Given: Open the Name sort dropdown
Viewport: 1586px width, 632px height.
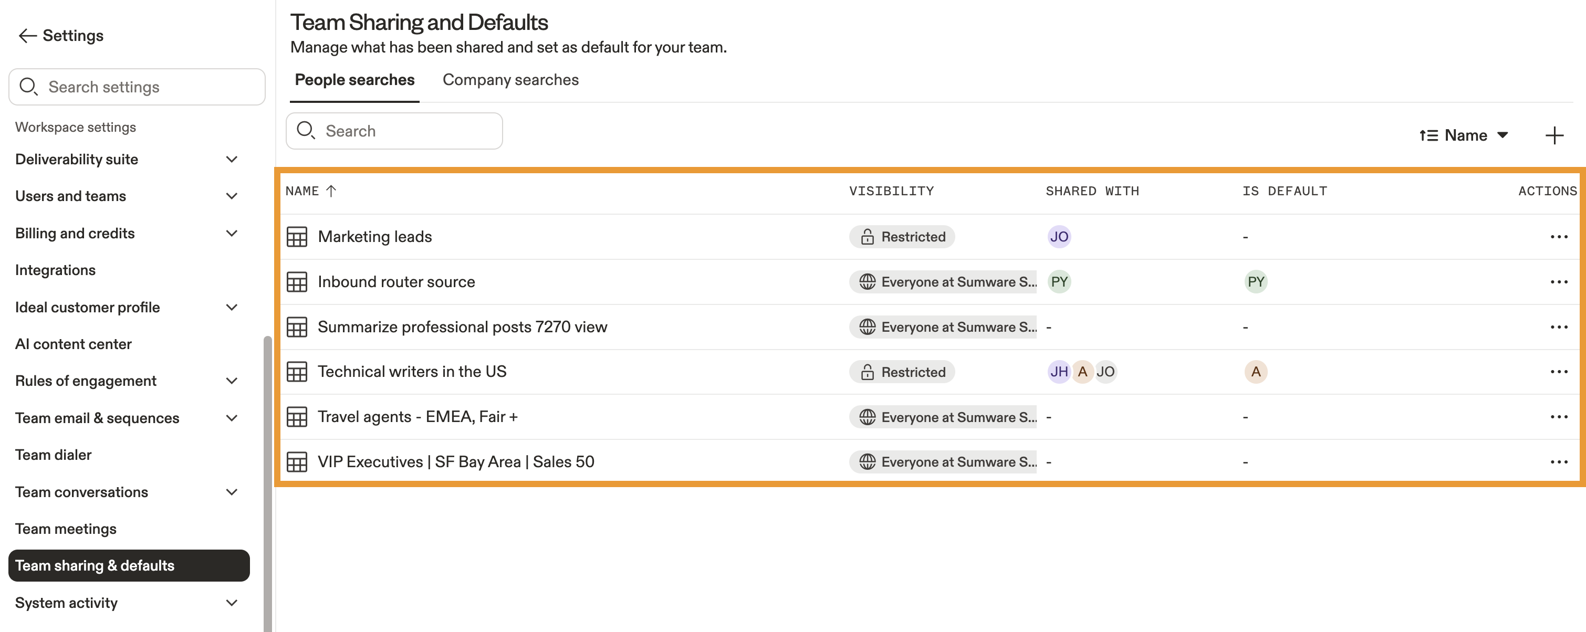Looking at the screenshot, I should tap(1464, 135).
